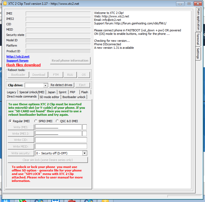Viewport: 205px width, 202px height.
Task: Open the Sprint tab
Action: point(62,92)
